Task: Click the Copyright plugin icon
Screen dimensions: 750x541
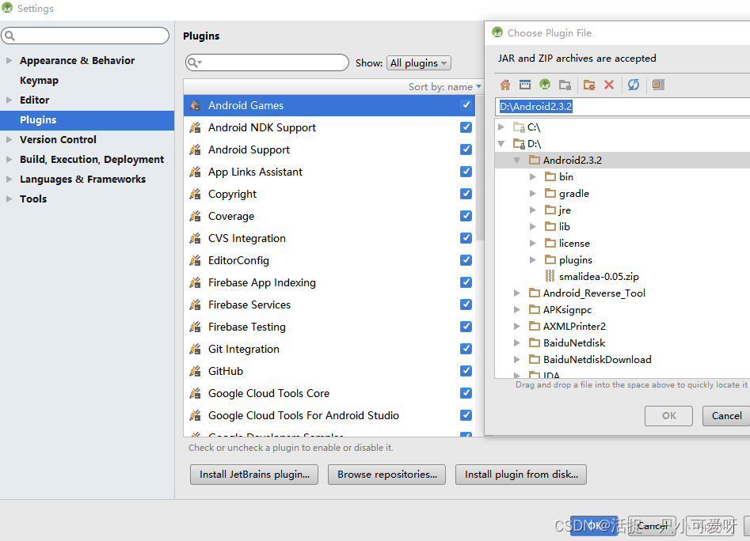Action: pyautogui.click(x=195, y=194)
